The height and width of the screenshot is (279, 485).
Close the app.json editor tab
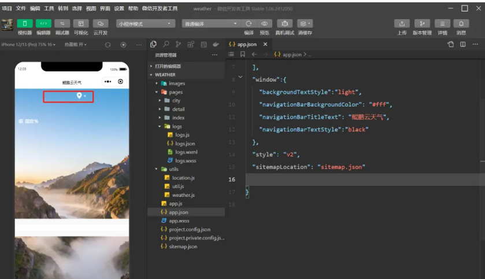[265, 44]
